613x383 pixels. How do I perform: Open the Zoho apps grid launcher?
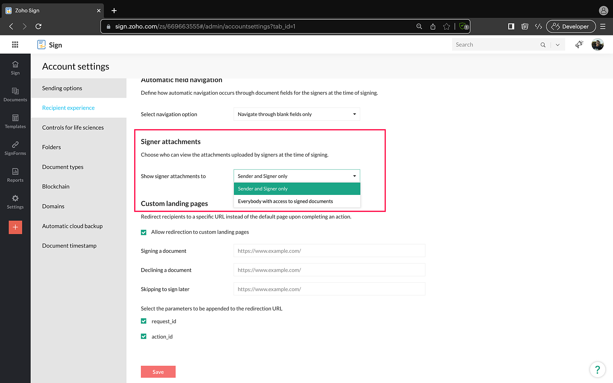tap(15, 45)
